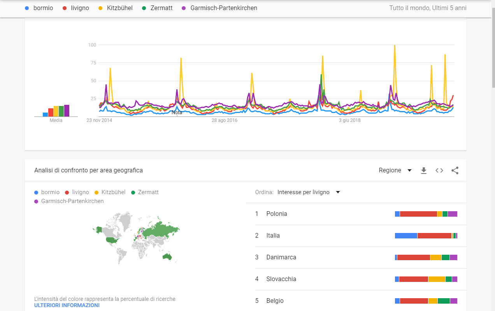Click the Media average bar chart
495x311 pixels.
[x=56, y=111]
